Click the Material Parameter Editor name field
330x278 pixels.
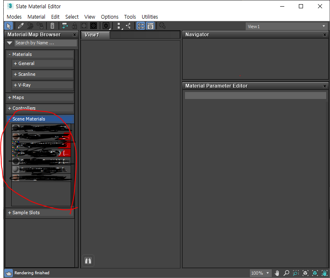256,95
